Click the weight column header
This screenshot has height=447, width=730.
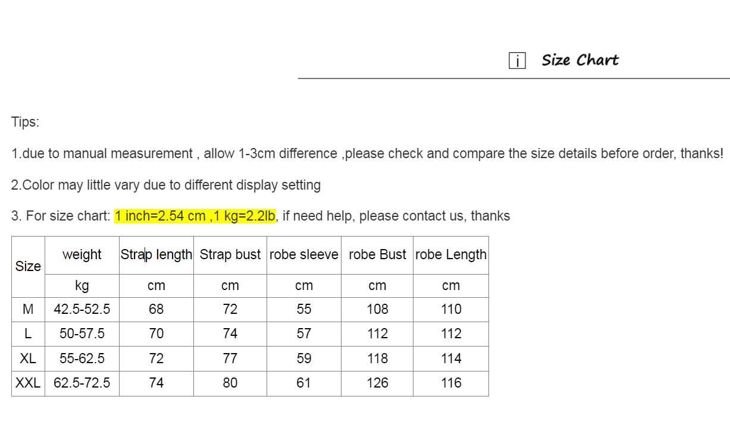(82, 254)
